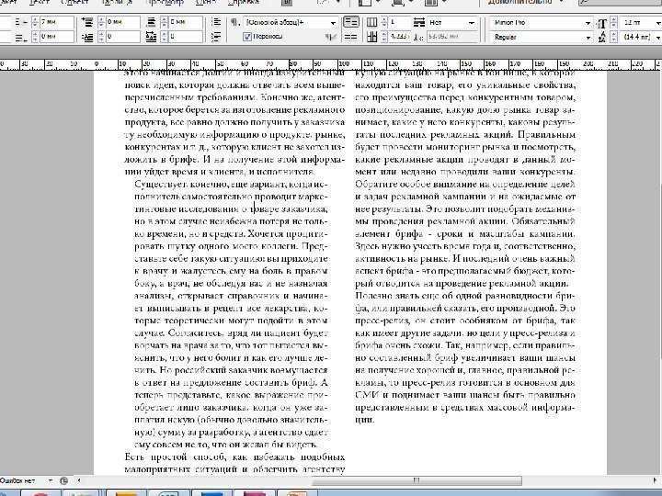Click the line starting 'Есть простой способ'

[x=234, y=457]
